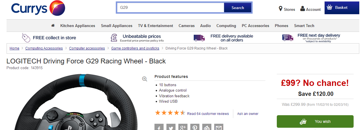Open the home icon in navigation bar
The image size is (361, 130).
pyautogui.click(x=53, y=26)
